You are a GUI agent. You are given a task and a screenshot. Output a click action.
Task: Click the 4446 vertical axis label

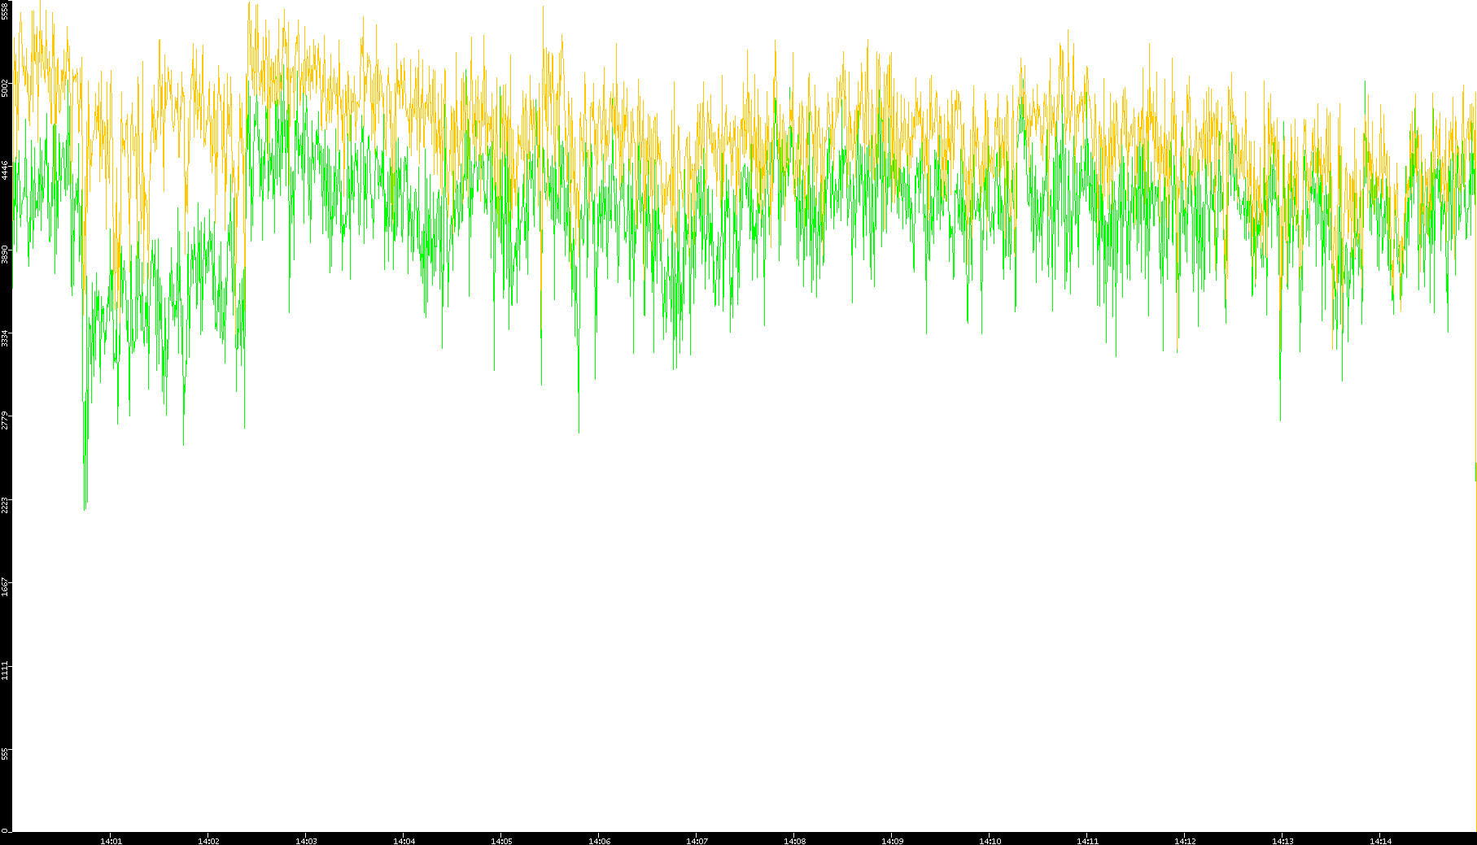click(x=6, y=171)
